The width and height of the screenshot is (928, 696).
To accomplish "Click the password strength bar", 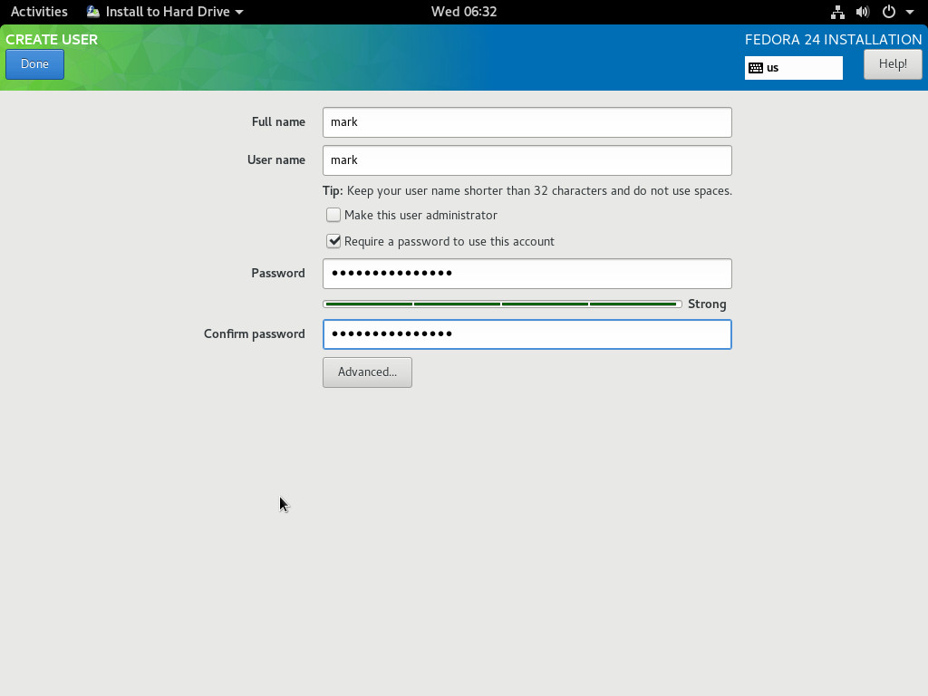I will coord(502,304).
